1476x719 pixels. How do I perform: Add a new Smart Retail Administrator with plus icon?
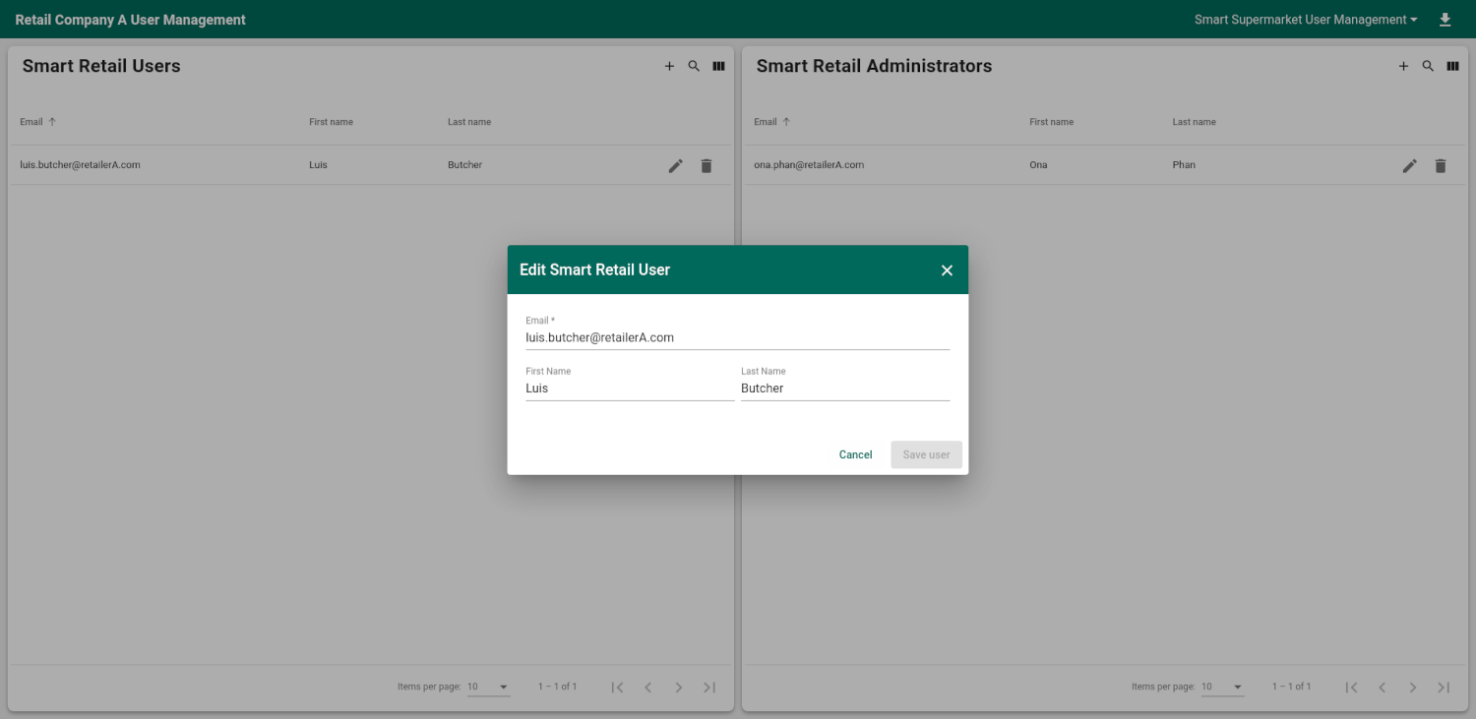pos(1403,66)
